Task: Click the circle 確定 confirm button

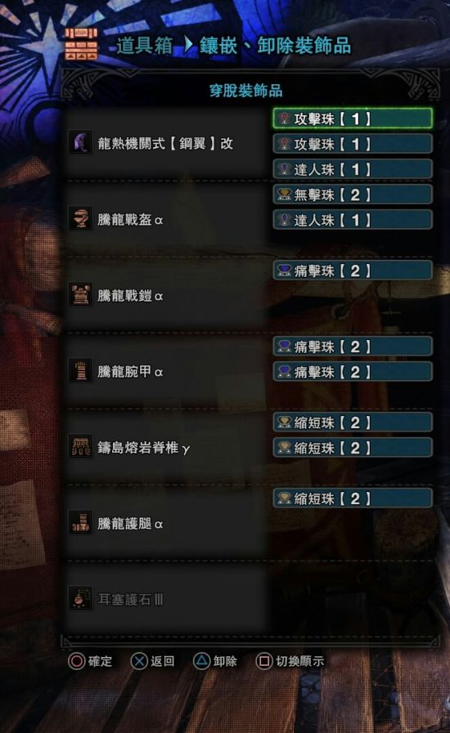Action: tap(90, 661)
